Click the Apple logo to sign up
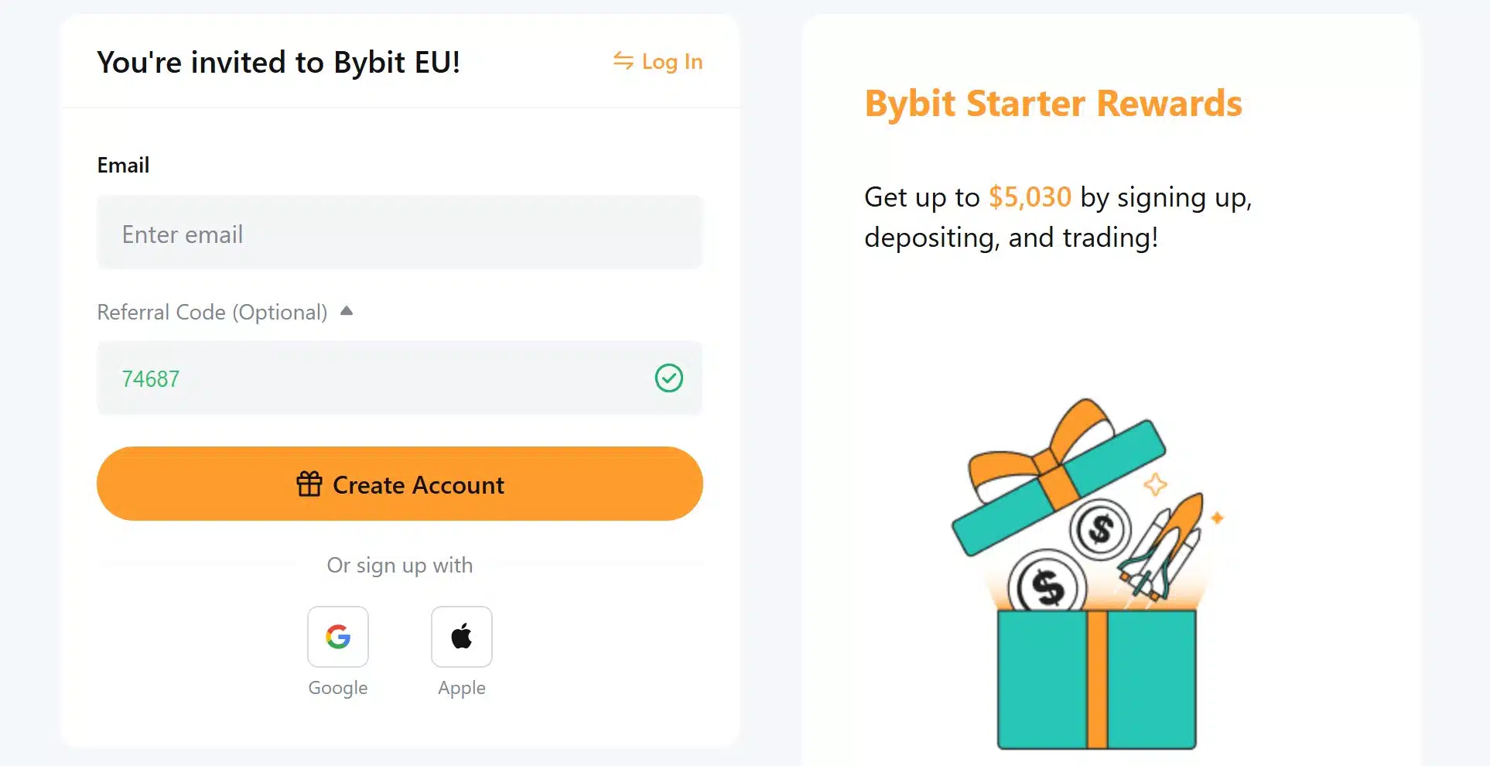Image resolution: width=1490 pixels, height=766 pixels. coord(461,637)
